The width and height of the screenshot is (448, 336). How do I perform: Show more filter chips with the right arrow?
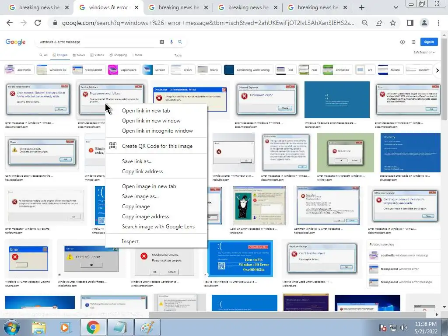[437, 70]
